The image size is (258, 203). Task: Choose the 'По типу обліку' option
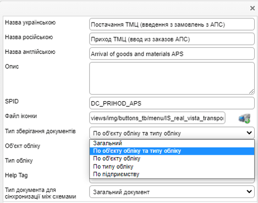tap(172, 167)
